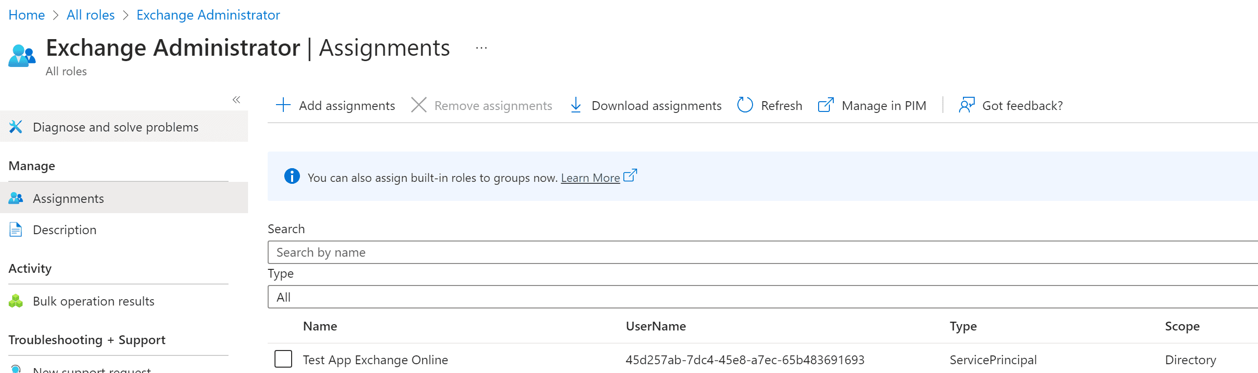Navigate to Home breadcrumb
Image resolution: width=1258 pixels, height=373 pixels.
[x=26, y=15]
